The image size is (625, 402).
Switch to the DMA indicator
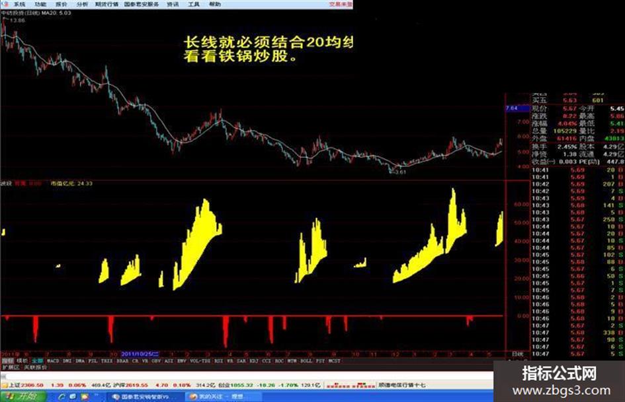tap(80, 361)
